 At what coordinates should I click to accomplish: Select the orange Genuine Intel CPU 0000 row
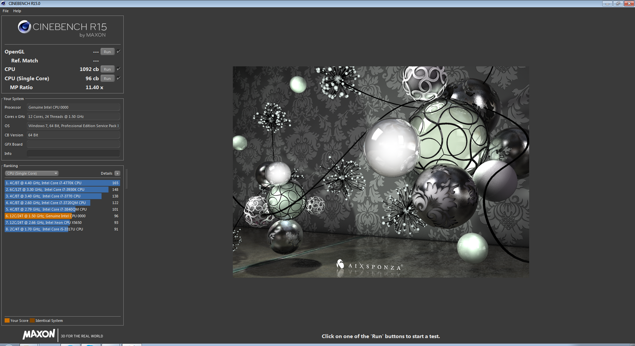[x=62, y=216]
